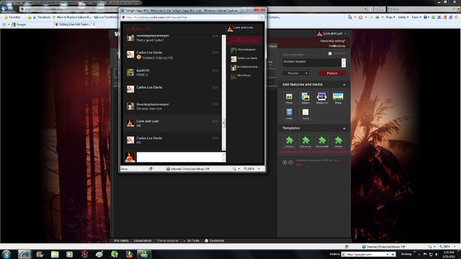Click the Wiki Activity link in bottom toolbar
Viewport: 461px width, 259px height.
[121, 240]
